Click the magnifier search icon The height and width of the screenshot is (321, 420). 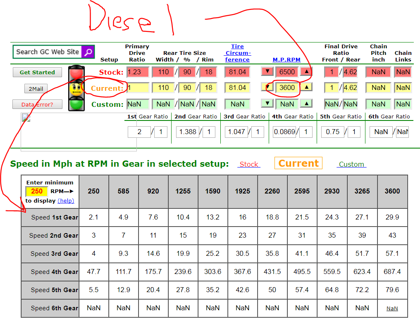[88, 52]
